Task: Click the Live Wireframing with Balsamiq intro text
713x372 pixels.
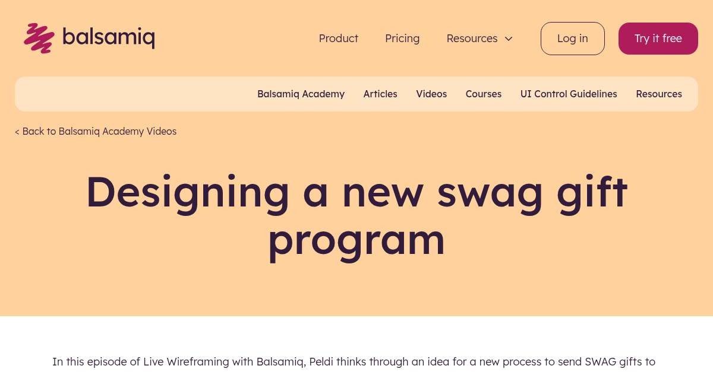Action: pos(354,361)
